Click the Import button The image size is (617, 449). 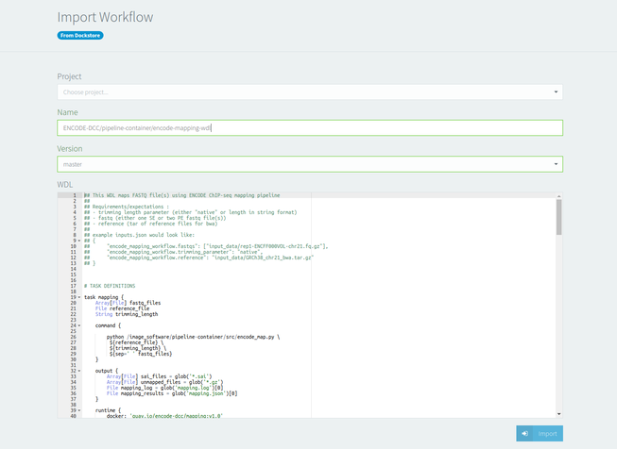[x=540, y=433]
